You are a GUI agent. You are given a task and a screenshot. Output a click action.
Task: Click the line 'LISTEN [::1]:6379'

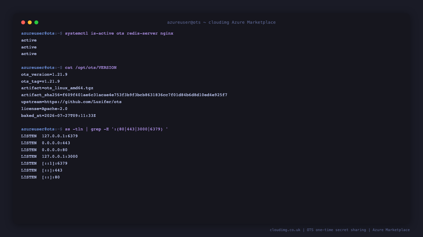44,164
